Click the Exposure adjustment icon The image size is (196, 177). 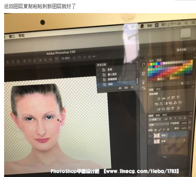pos(173,97)
